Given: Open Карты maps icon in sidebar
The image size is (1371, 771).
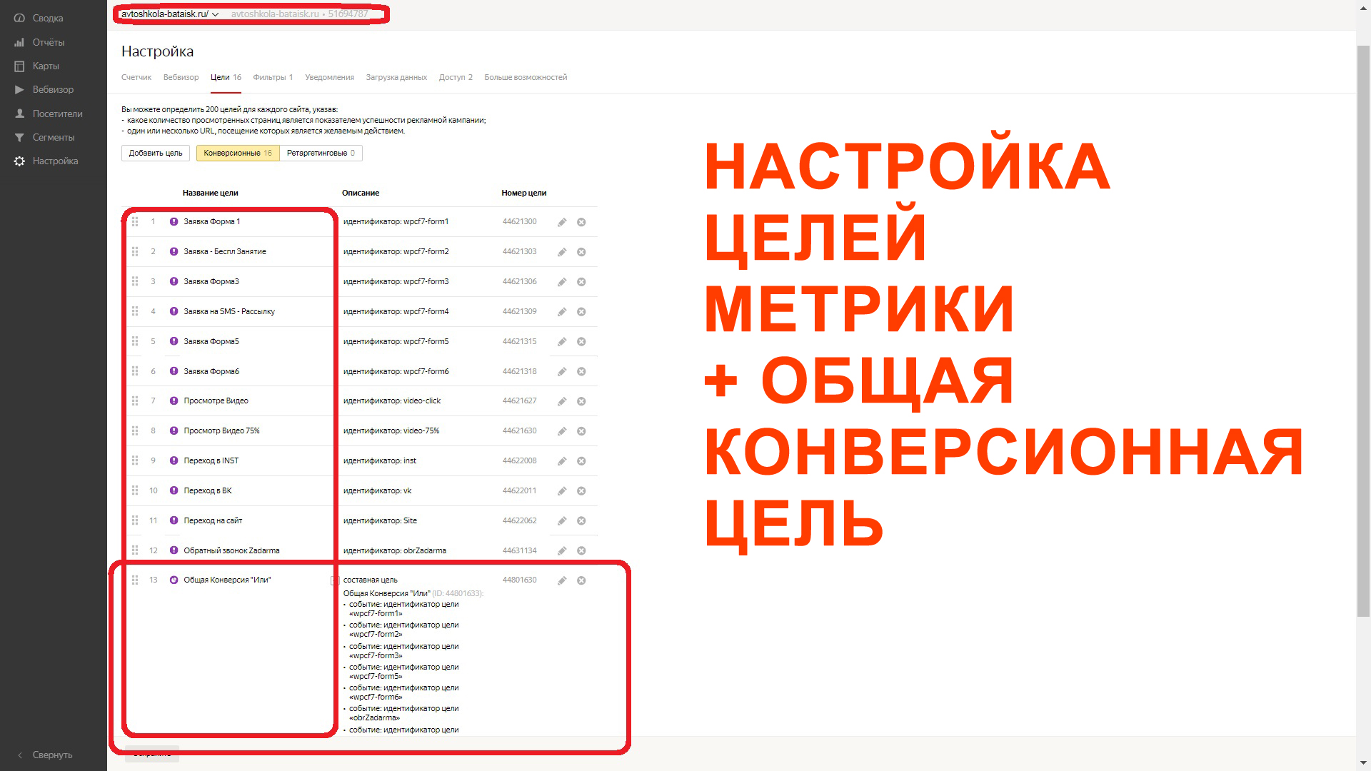Looking at the screenshot, I should (19, 66).
